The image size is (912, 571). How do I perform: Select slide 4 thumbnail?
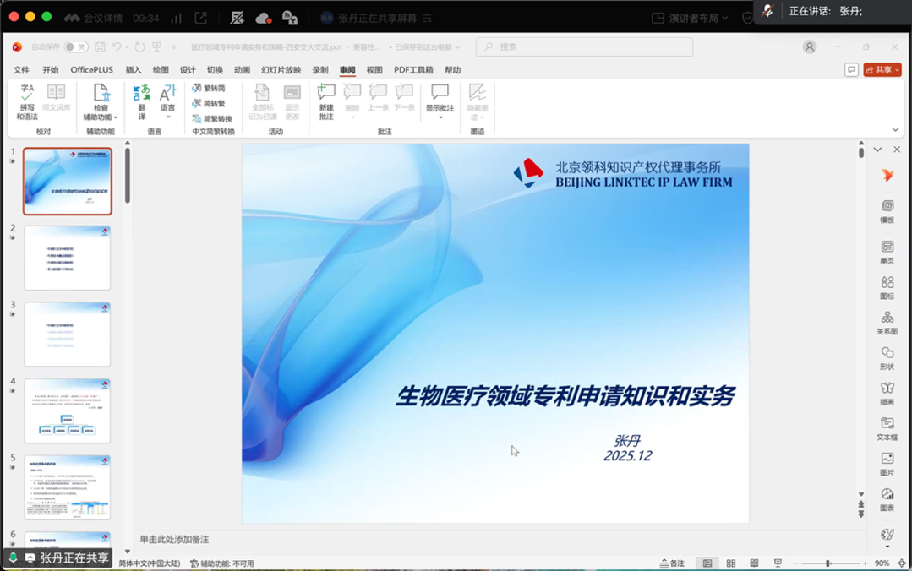(68, 411)
